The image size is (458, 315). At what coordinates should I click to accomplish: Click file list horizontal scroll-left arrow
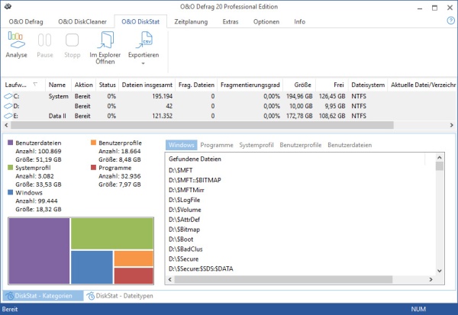click(170, 279)
